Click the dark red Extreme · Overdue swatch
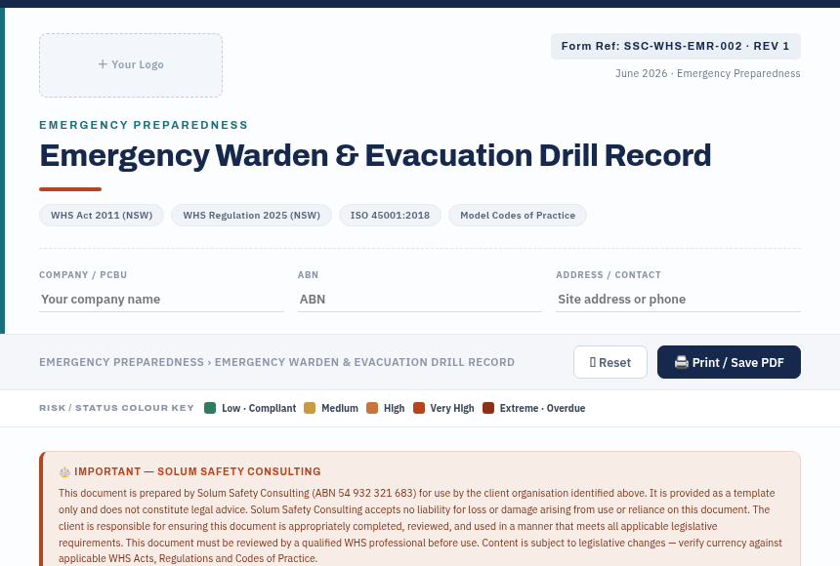This screenshot has height=566, width=840. click(488, 408)
